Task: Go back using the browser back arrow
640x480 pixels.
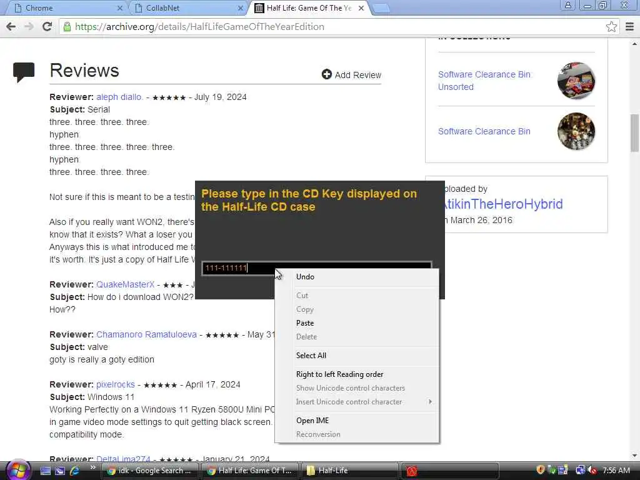Action: click(x=11, y=27)
